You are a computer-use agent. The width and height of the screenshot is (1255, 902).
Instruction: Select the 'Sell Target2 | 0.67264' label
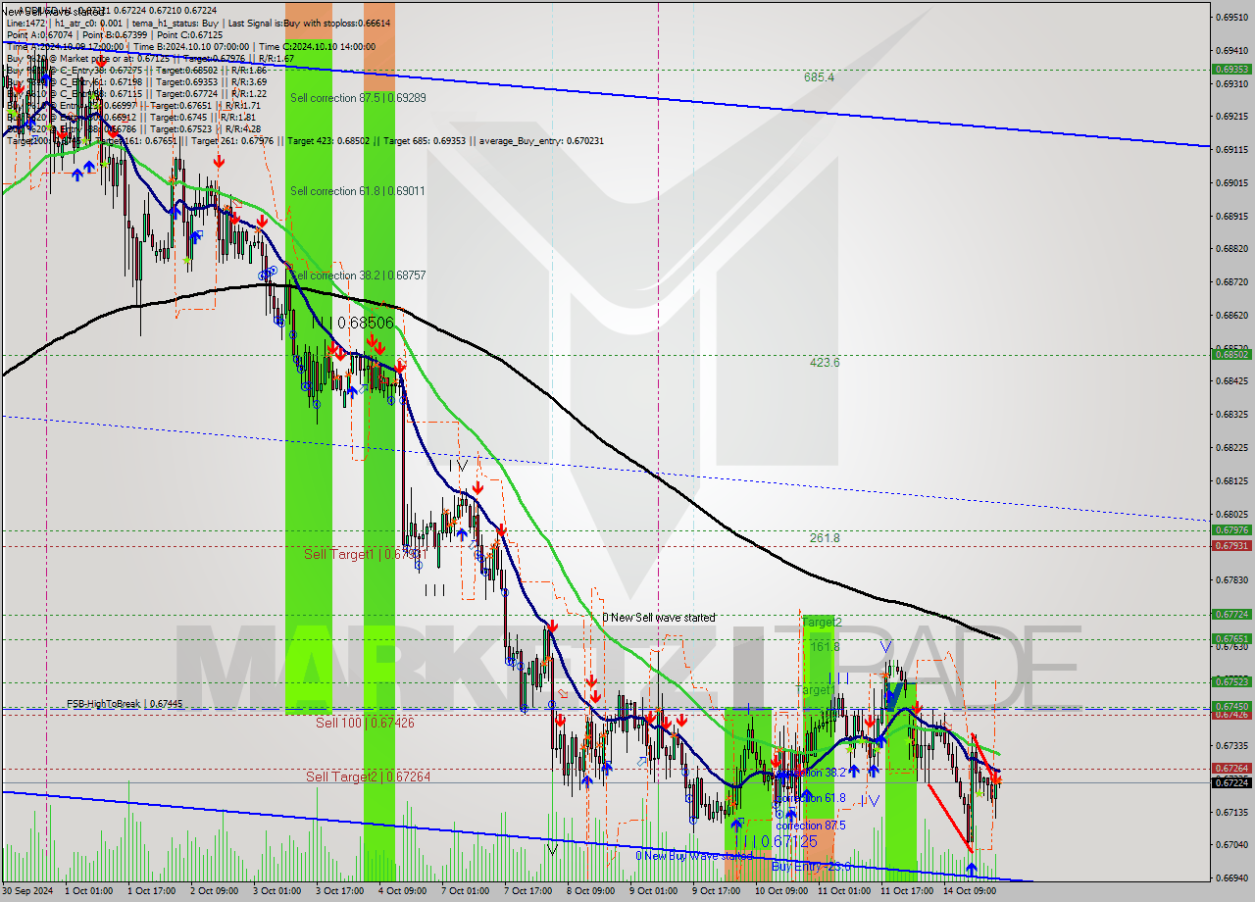[x=368, y=777]
